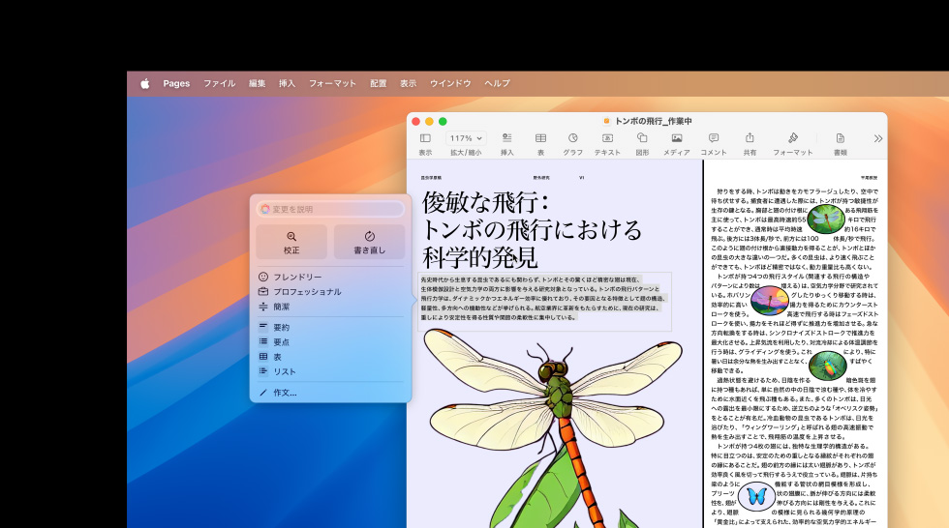Open the Comment (コメント) toolbar icon
The width and height of the screenshot is (949, 528).
pos(713,139)
